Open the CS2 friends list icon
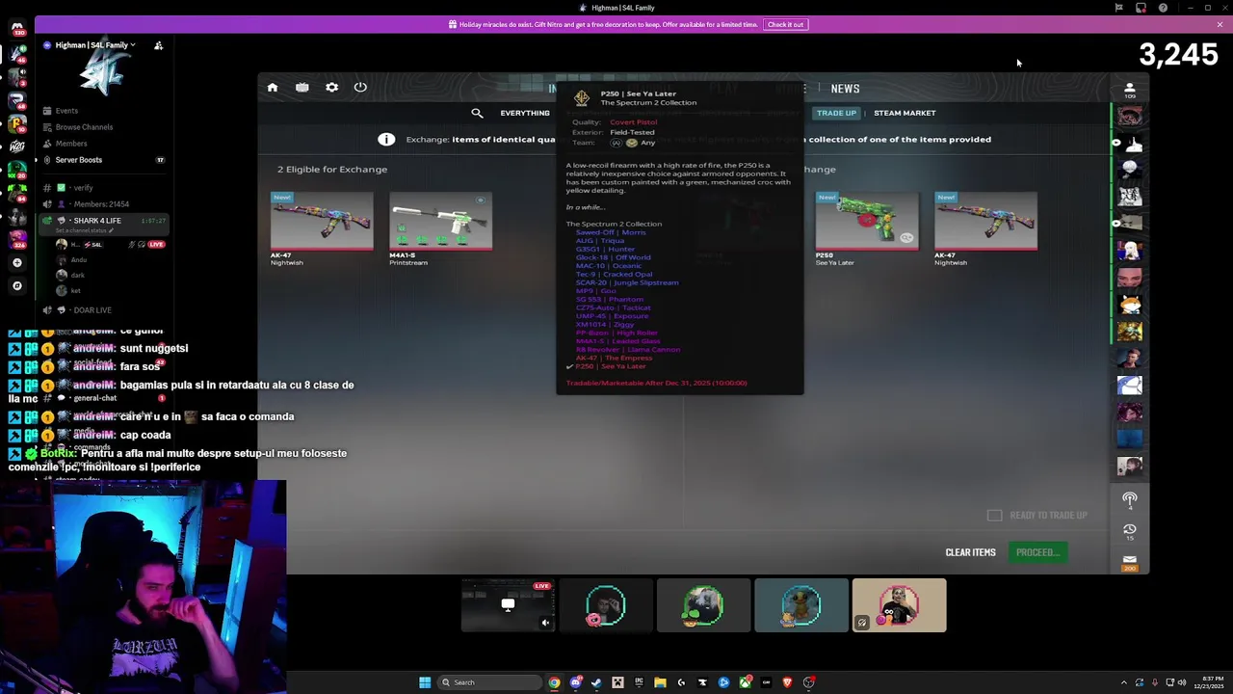 pyautogui.click(x=1130, y=89)
